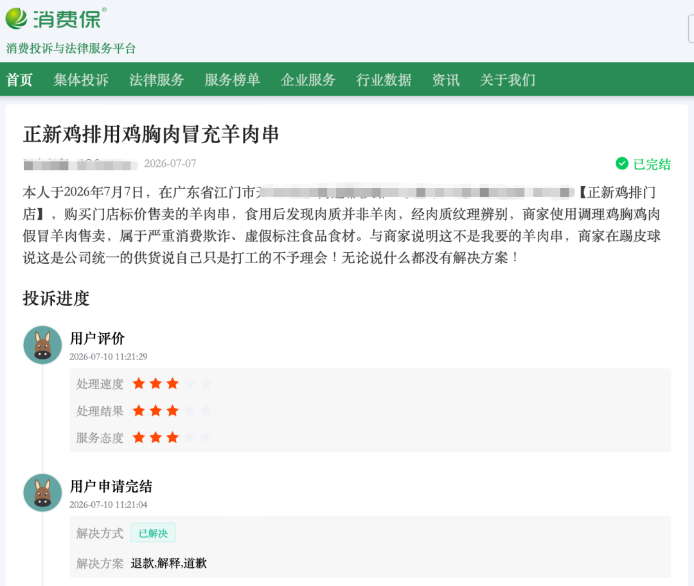Screen dimensions: 694x586
Task: Go to 法律服务 in navigation bar
Action: pos(157,80)
